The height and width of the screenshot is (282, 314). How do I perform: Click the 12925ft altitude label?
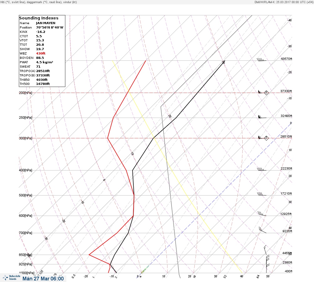click(286, 214)
